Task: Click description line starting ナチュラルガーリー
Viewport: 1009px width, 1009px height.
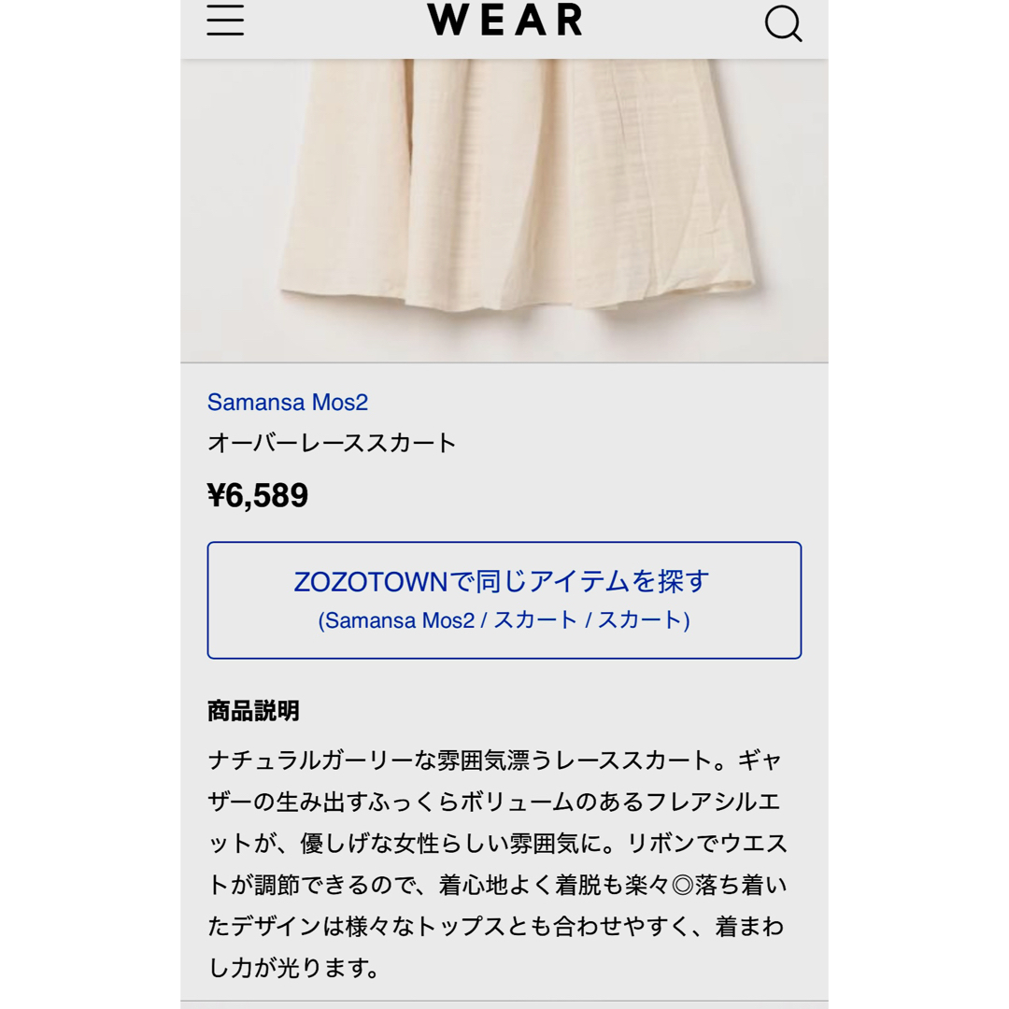Action: tap(494, 760)
